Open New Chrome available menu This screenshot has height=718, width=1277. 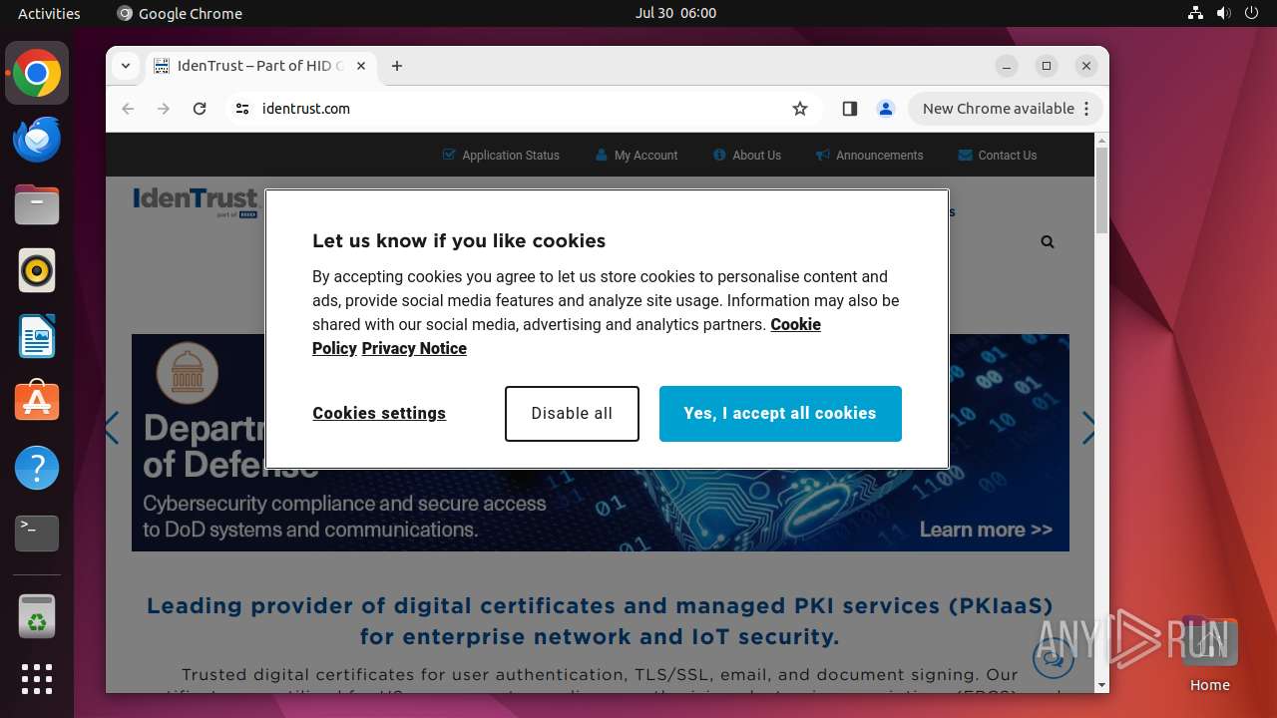coord(1005,109)
